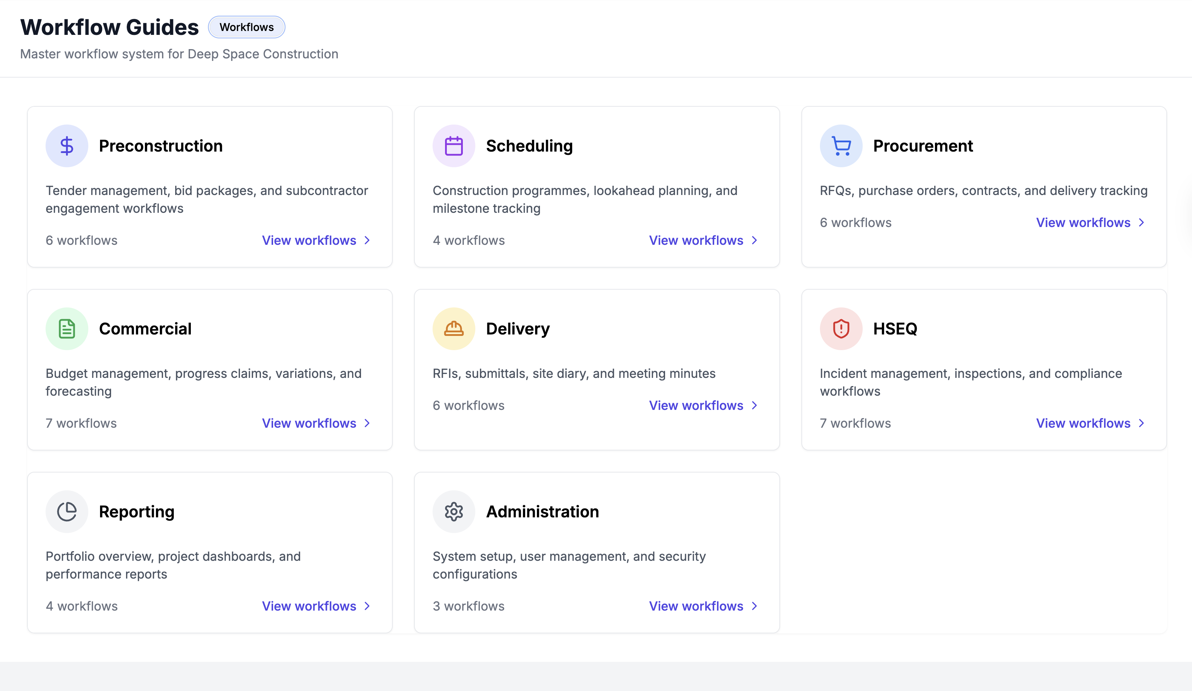Open View workflows link for Procurement

[x=1090, y=222]
